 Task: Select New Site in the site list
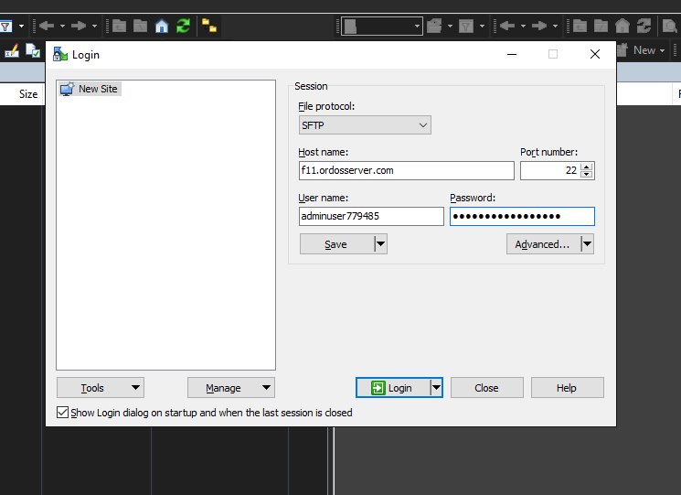(x=90, y=89)
